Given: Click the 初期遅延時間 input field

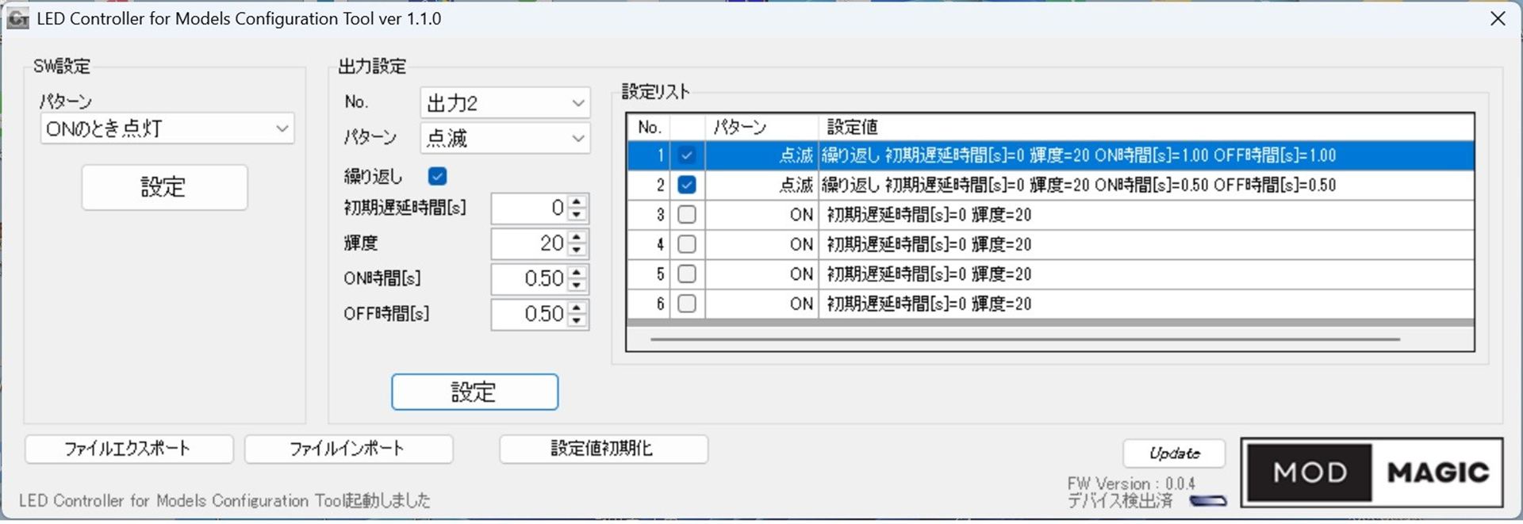Looking at the screenshot, I should click(530, 208).
